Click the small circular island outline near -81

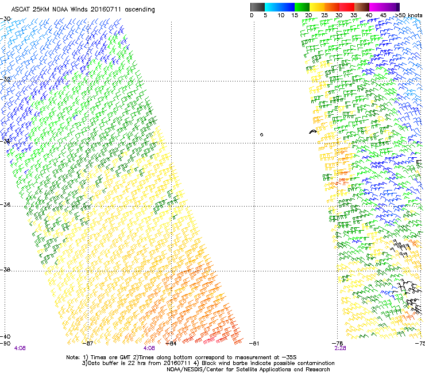(261, 135)
